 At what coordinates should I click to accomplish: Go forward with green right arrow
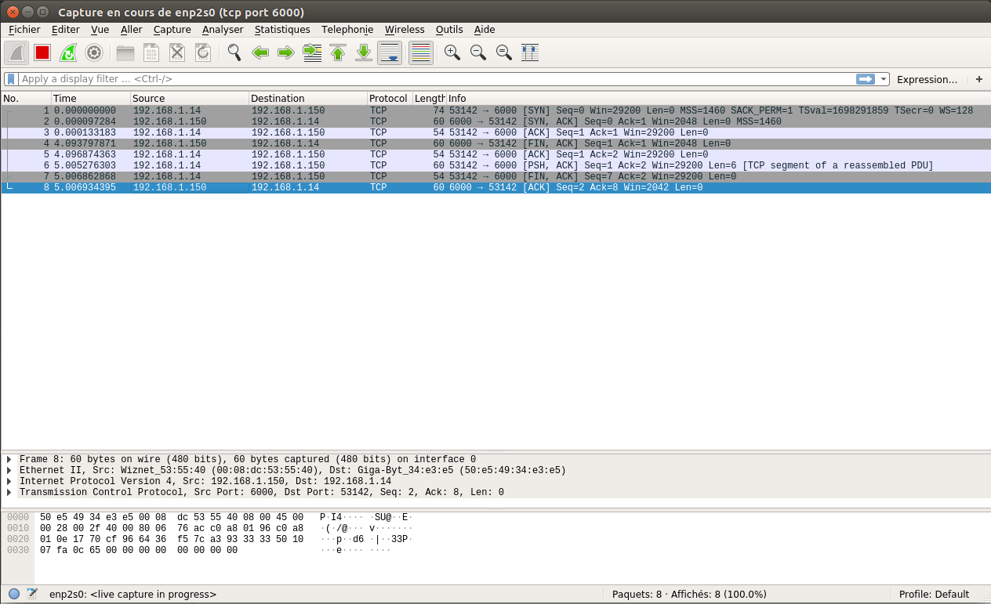click(286, 52)
